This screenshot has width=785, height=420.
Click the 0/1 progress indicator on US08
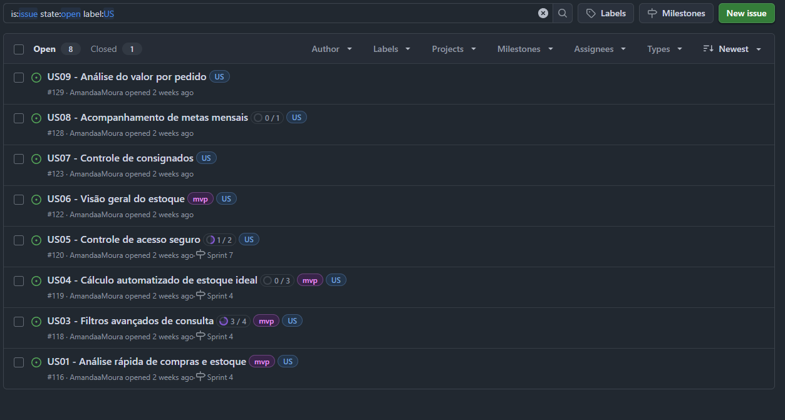268,118
